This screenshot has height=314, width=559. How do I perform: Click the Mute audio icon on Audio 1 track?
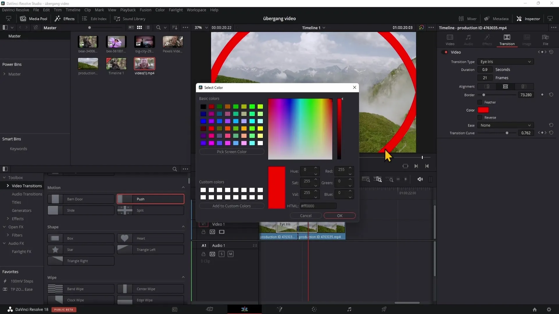[x=231, y=254]
